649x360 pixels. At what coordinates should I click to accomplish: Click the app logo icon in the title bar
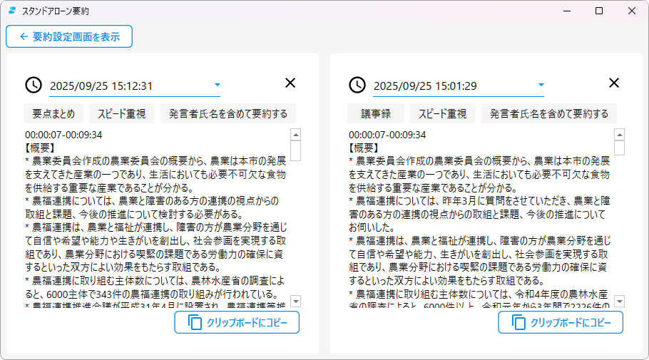click(12, 11)
